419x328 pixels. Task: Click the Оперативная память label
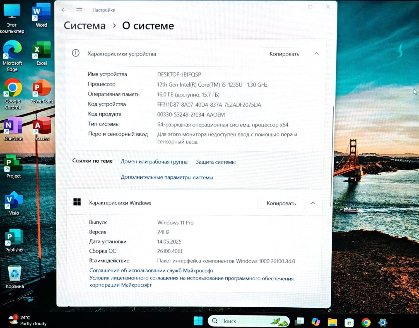(113, 94)
